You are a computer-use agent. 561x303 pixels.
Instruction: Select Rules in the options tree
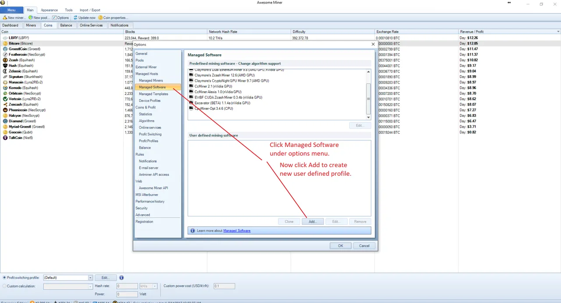tap(140, 154)
